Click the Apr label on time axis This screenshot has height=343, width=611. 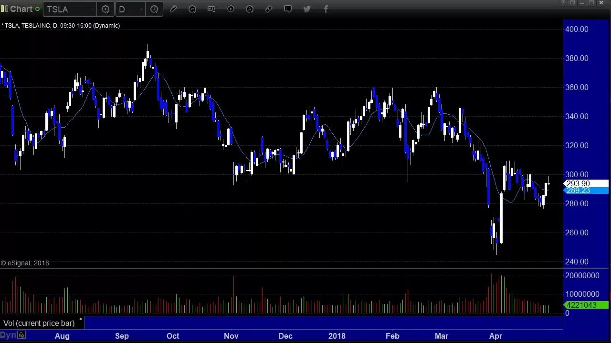(x=496, y=336)
